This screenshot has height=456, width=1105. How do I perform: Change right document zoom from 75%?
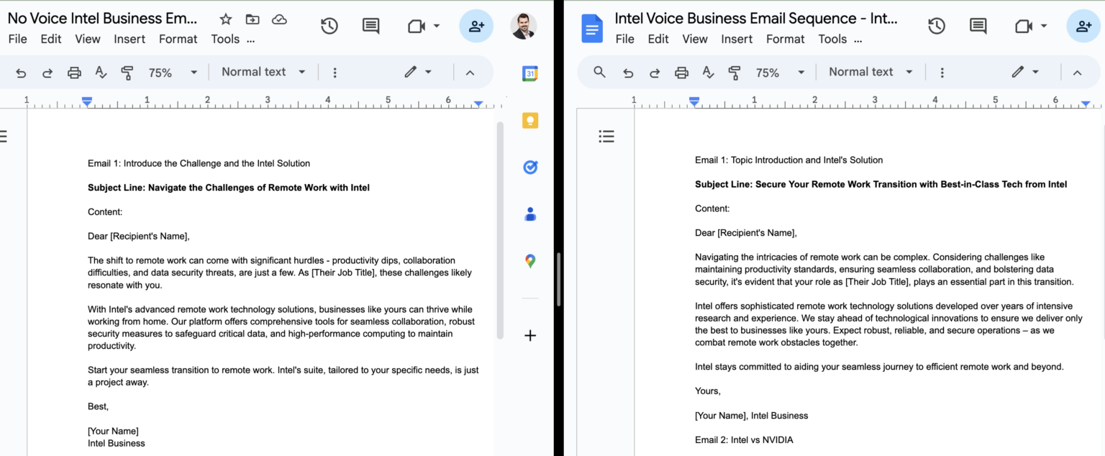780,72
